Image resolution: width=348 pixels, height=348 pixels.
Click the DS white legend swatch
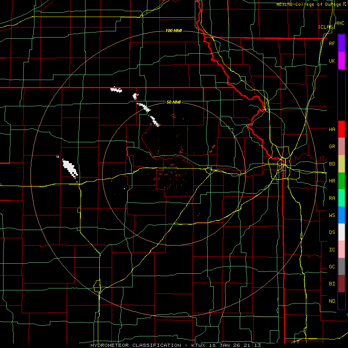coord(341,232)
